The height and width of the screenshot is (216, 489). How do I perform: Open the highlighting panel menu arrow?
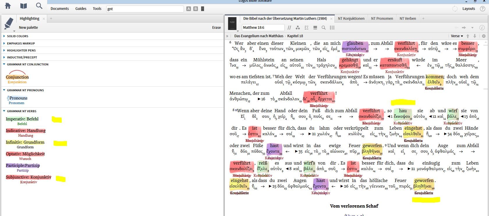click(14, 31)
